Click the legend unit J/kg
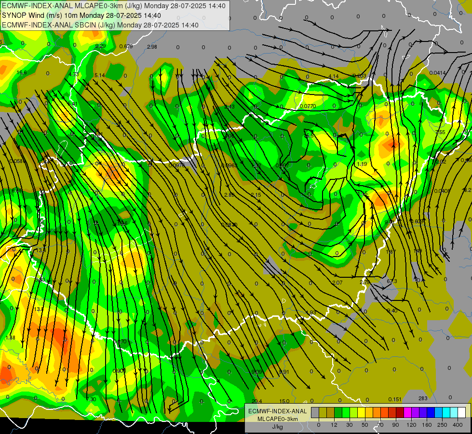 pyautogui.click(x=278, y=427)
